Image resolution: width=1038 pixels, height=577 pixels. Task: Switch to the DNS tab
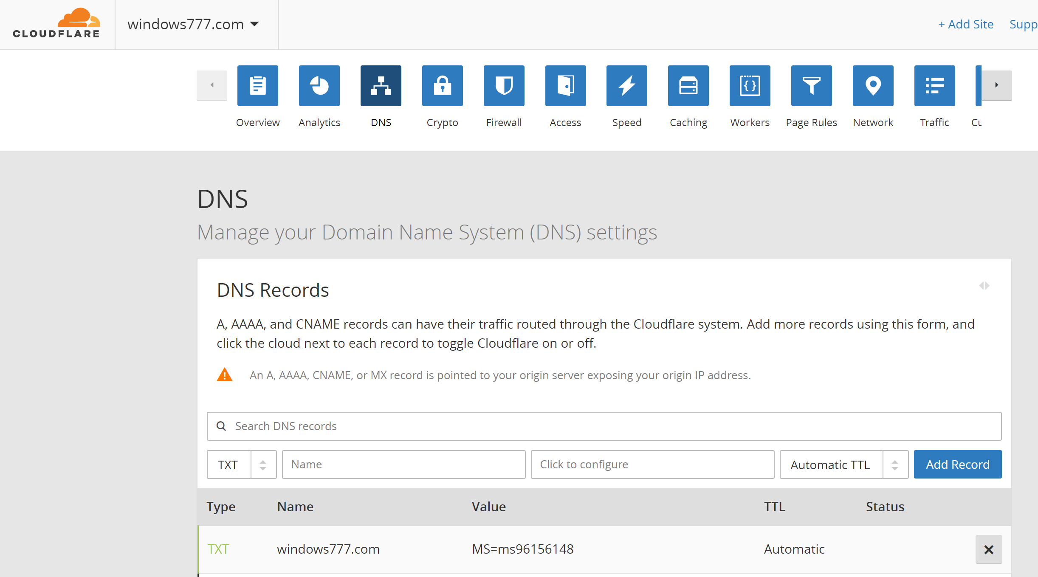point(381,86)
